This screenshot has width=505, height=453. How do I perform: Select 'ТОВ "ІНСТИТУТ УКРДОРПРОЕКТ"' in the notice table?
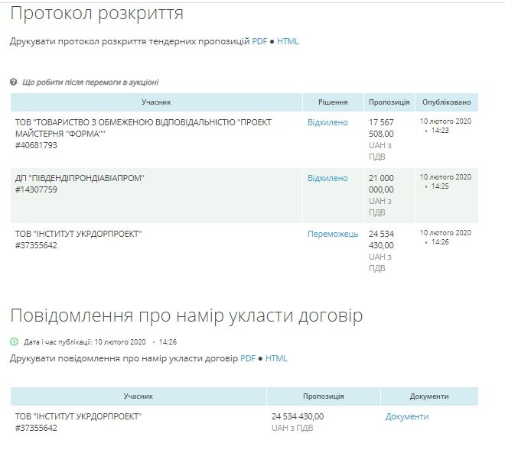point(78,416)
